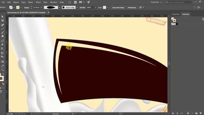
Task: Open the Essentials workspace switcher
Action: tap(156, 2)
